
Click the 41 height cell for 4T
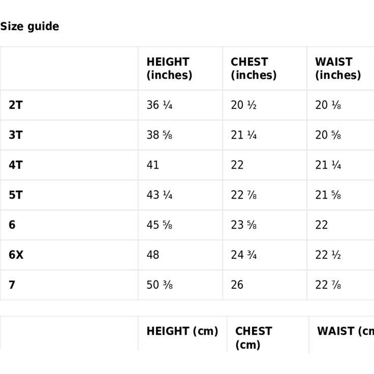click(153, 165)
